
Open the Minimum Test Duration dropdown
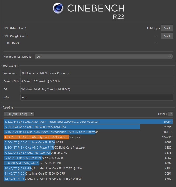104,57
